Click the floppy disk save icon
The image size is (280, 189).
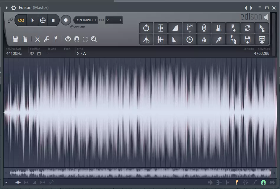(15, 39)
